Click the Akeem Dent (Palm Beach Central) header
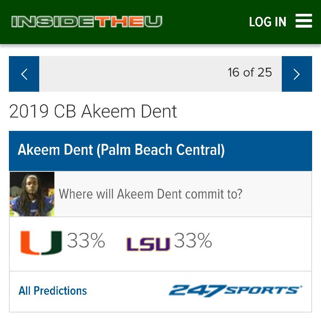 (121, 150)
